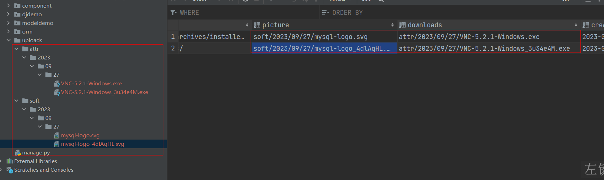The image size is (604, 180).
Task: Click the picture column table icon
Action: [257, 25]
